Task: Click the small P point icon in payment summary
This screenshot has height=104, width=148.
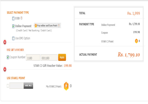Action: 136,41
